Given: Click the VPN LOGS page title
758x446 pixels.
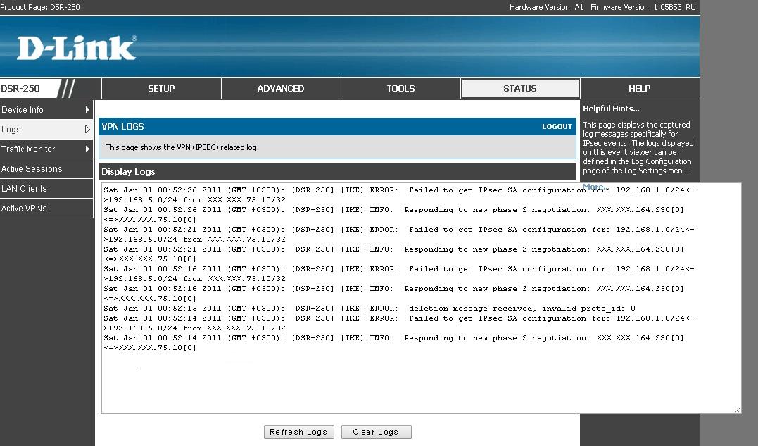Looking at the screenshot, I should pos(122,127).
